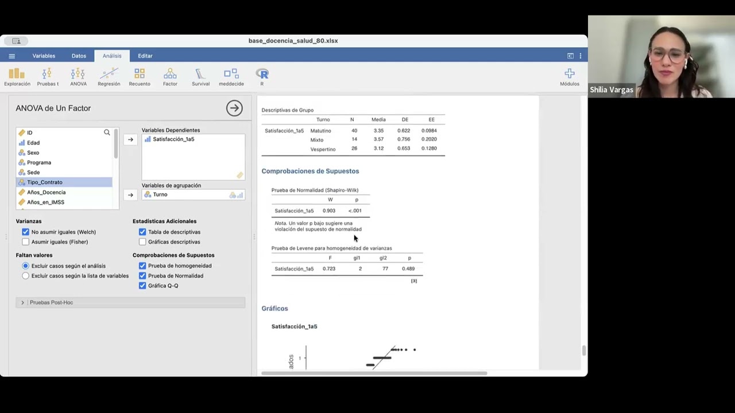Screen dimensions: 735x413
Task: Expand the Pruebas Post-Hoc section
Action: [x=130, y=302]
